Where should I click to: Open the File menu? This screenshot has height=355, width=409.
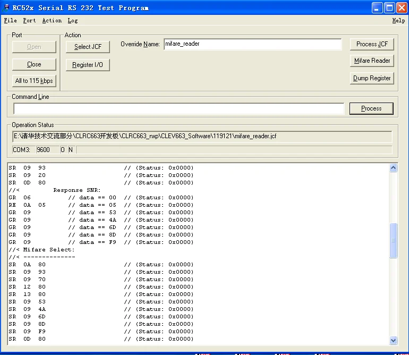pyautogui.click(x=11, y=20)
